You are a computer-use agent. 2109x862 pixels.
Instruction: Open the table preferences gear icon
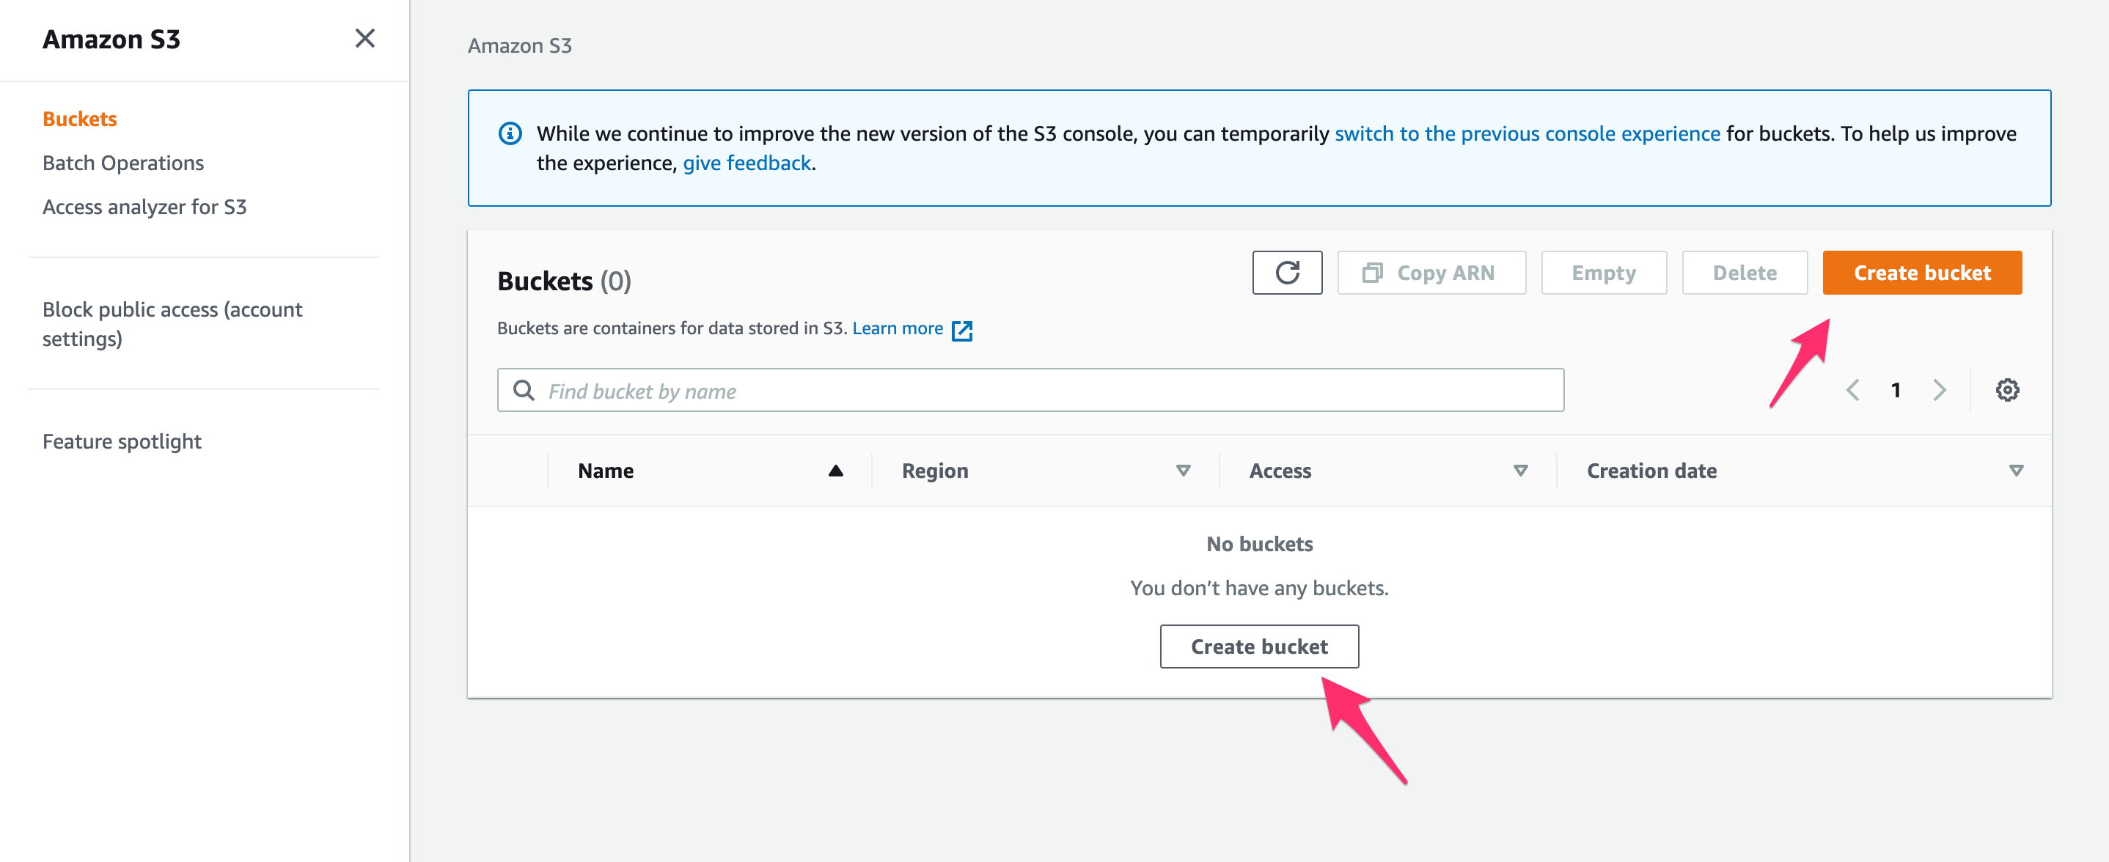[x=2008, y=390]
